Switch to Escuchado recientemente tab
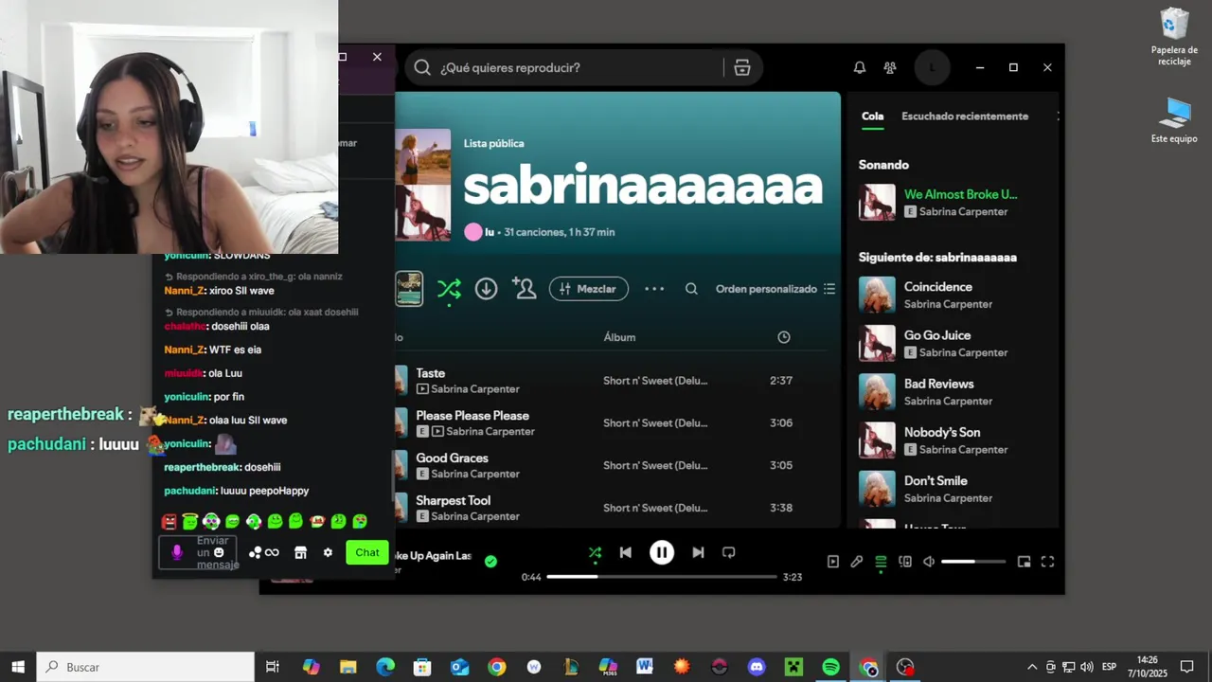The width and height of the screenshot is (1212, 682). pyautogui.click(x=965, y=117)
